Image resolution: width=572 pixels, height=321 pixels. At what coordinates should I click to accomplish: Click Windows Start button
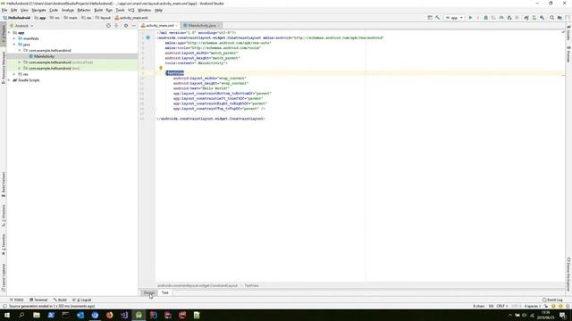(x=7, y=315)
